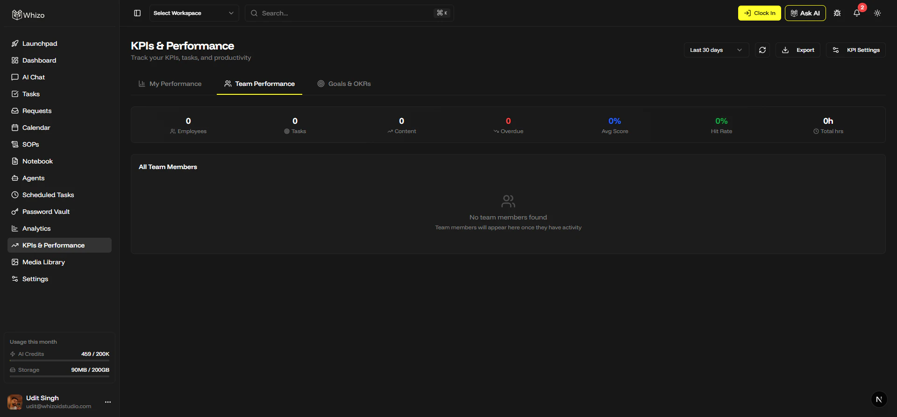The height and width of the screenshot is (417, 897).
Task: Click the Export button
Action: click(x=798, y=50)
